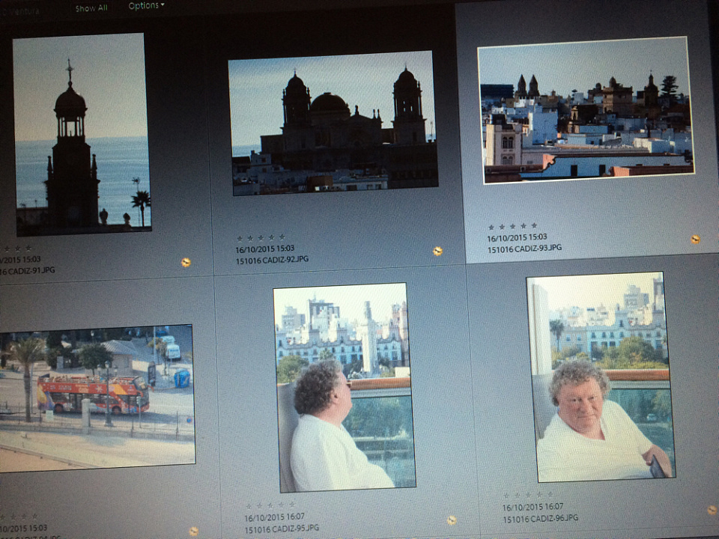Click the yellow badge icon for CADIZ-95
This screenshot has width=719, height=539.
click(452, 520)
